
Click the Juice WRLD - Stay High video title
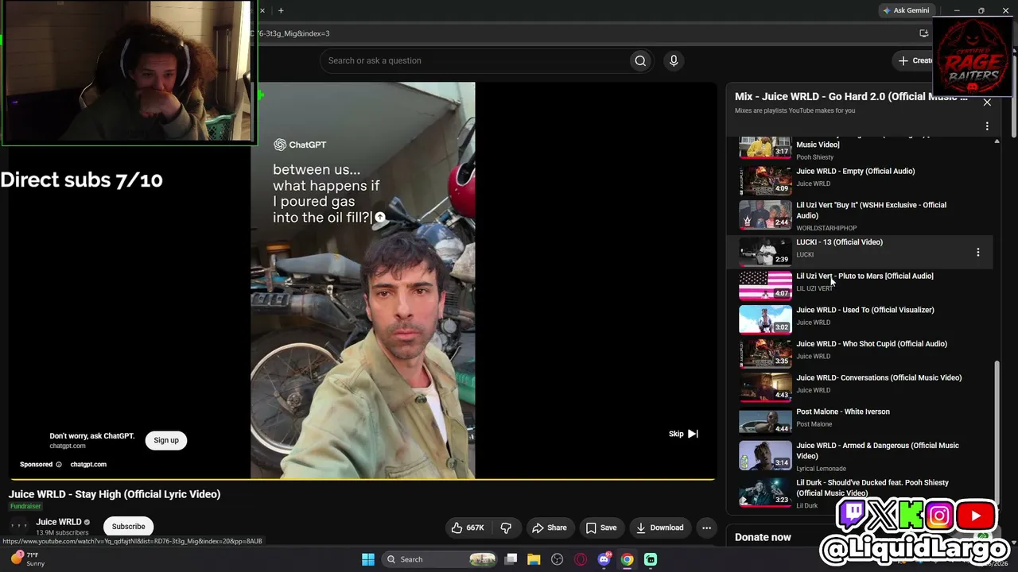pyautogui.click(x=115, y=494)
